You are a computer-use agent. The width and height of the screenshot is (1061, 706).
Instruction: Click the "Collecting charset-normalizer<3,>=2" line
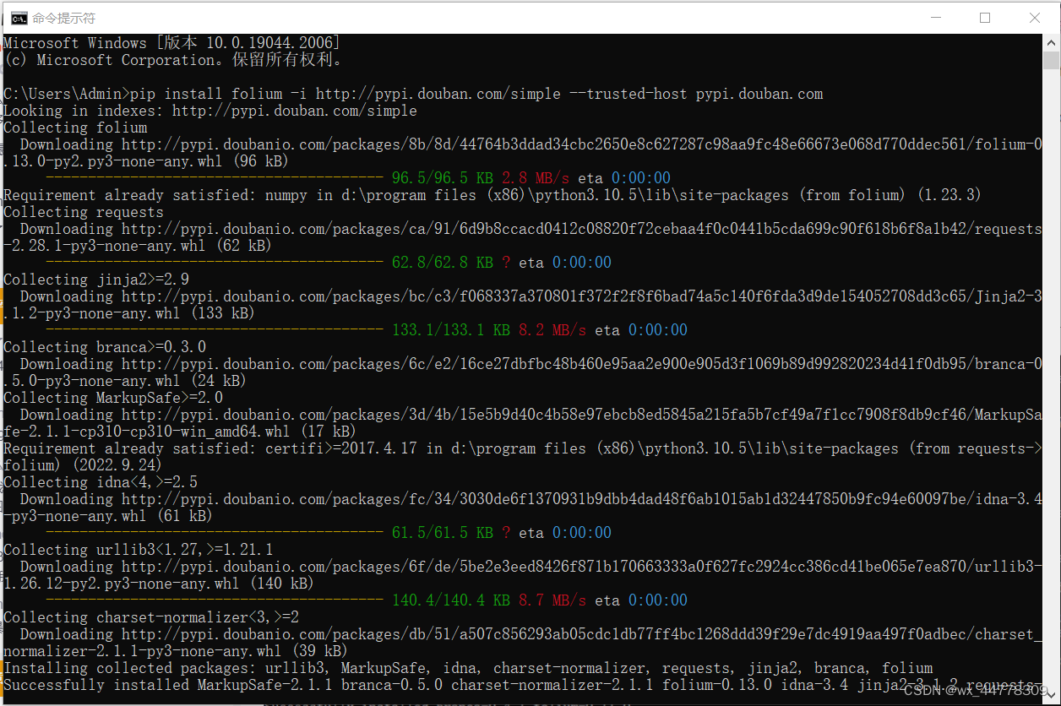tap(151, 617)
